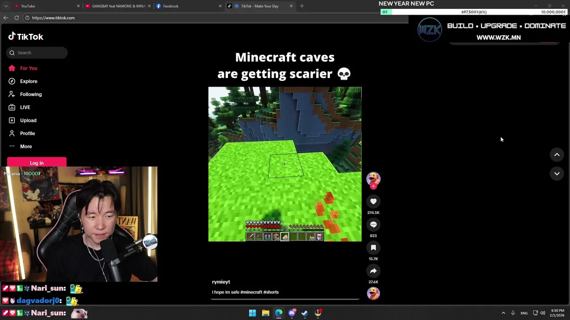Go to next video with down chevron
This screenshot has height=320, width=570.
point(557,174)
